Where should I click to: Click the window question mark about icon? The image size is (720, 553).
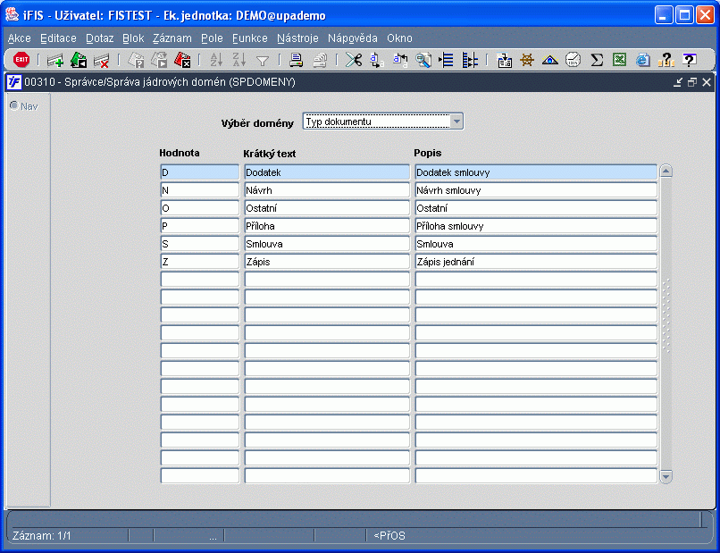click(x=689, y=60)
